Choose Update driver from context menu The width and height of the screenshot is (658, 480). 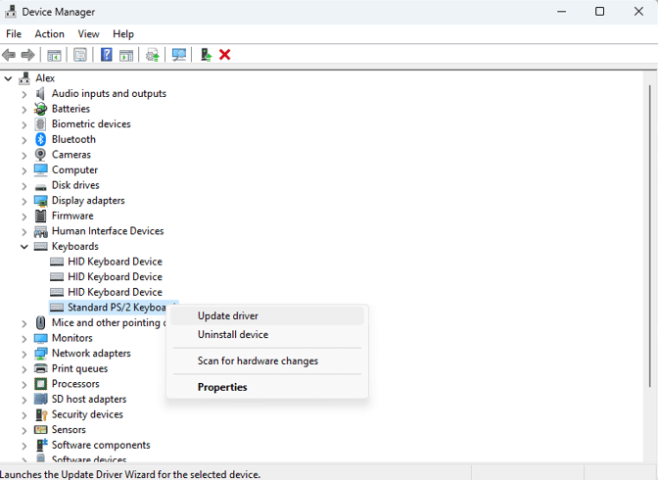point(228,315)
